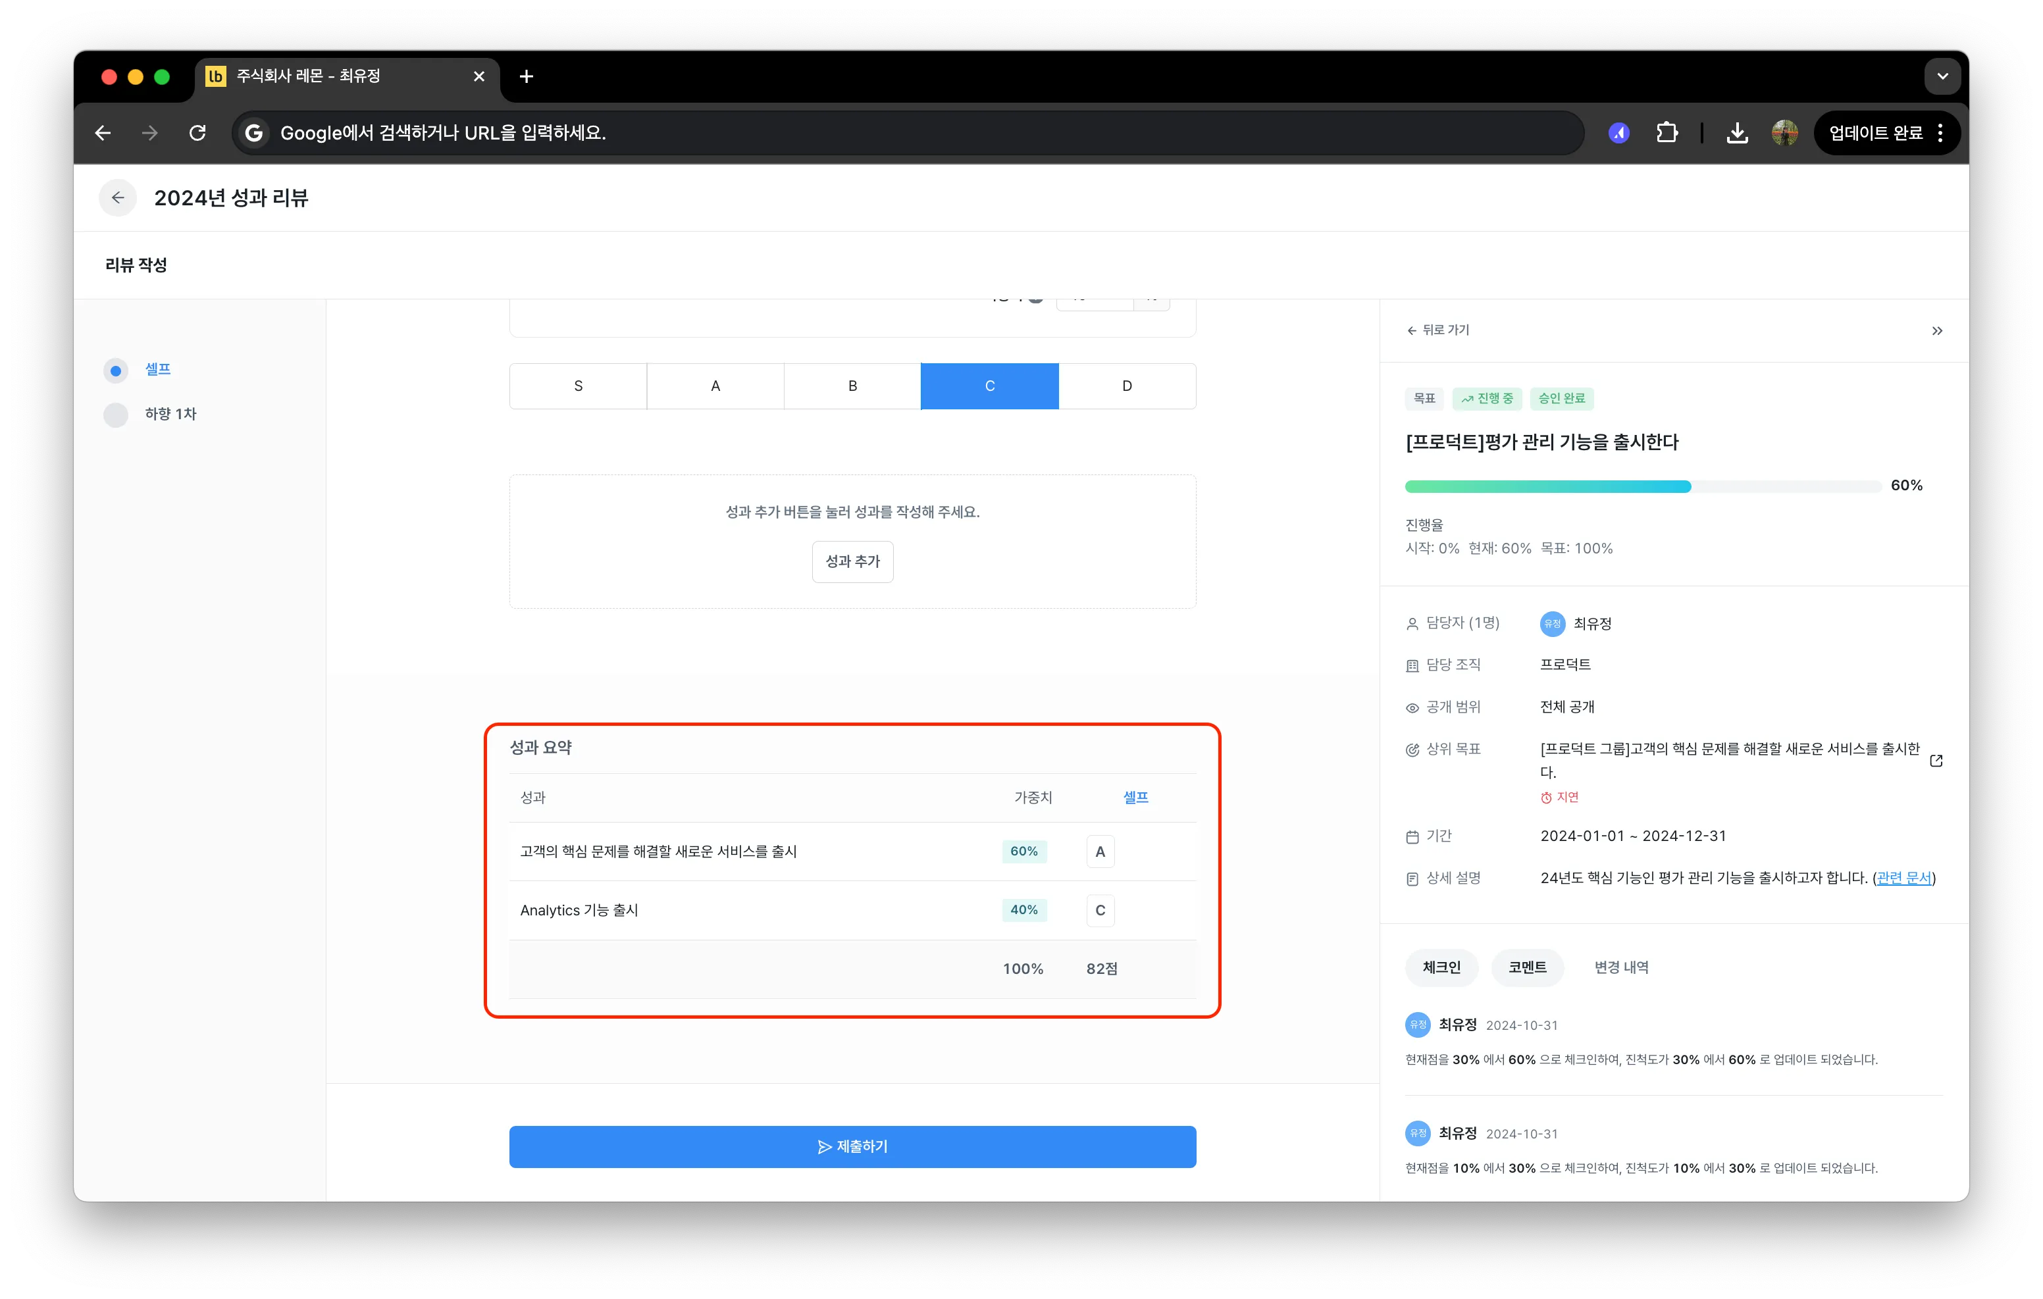Go back from 2024년 성과 리뷰 page
The height and width of the screenshot is (1299, 2043).
[x=118, y=197]
